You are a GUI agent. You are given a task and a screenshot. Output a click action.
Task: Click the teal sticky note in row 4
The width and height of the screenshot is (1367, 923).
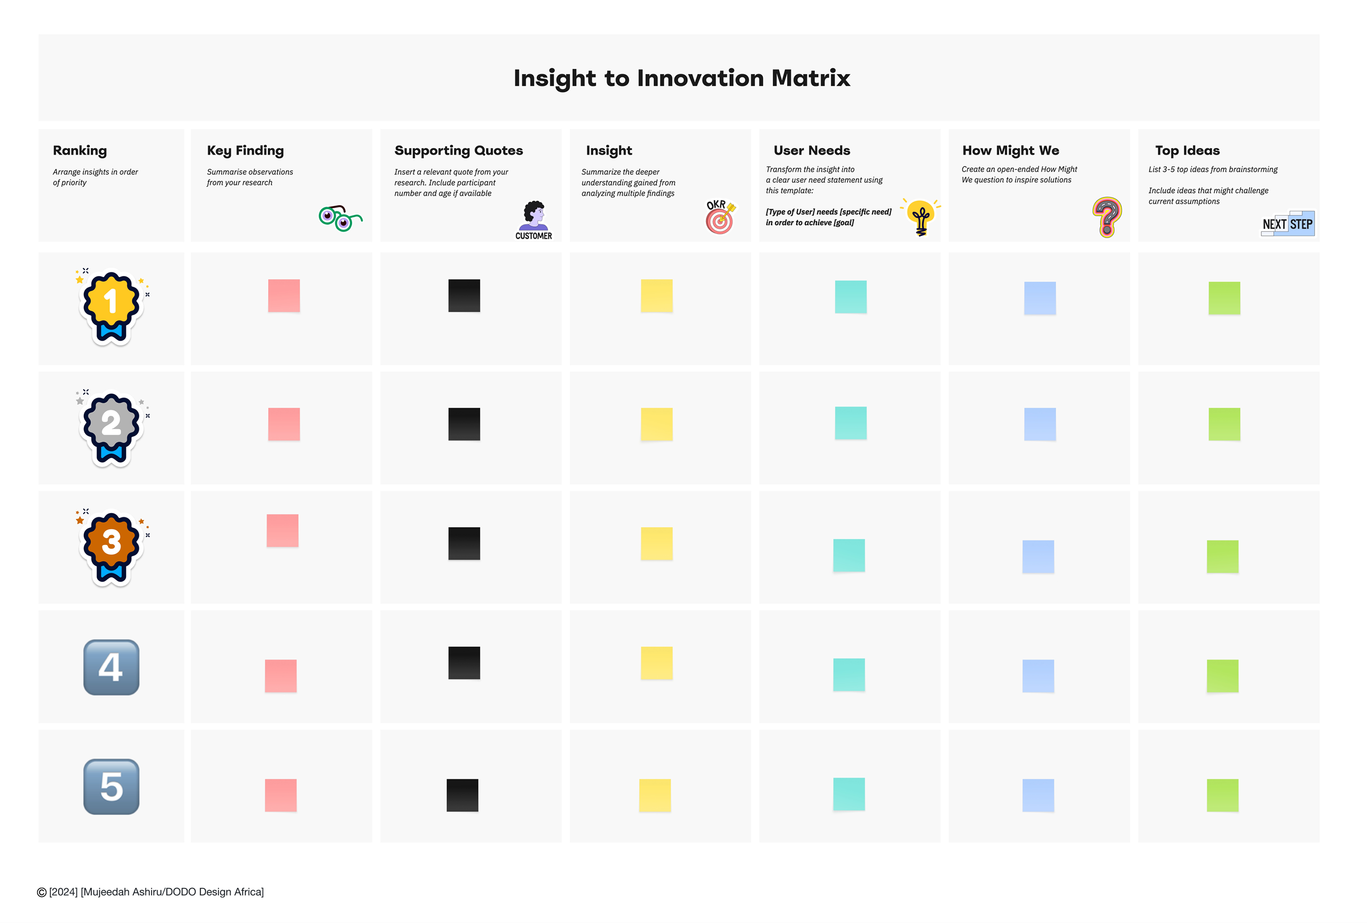click(x=849, y=674)
